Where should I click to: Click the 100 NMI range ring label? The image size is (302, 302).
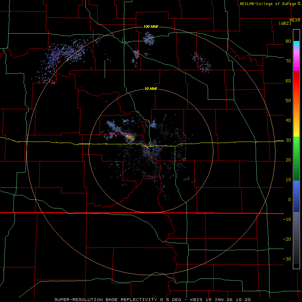point(151,27)
